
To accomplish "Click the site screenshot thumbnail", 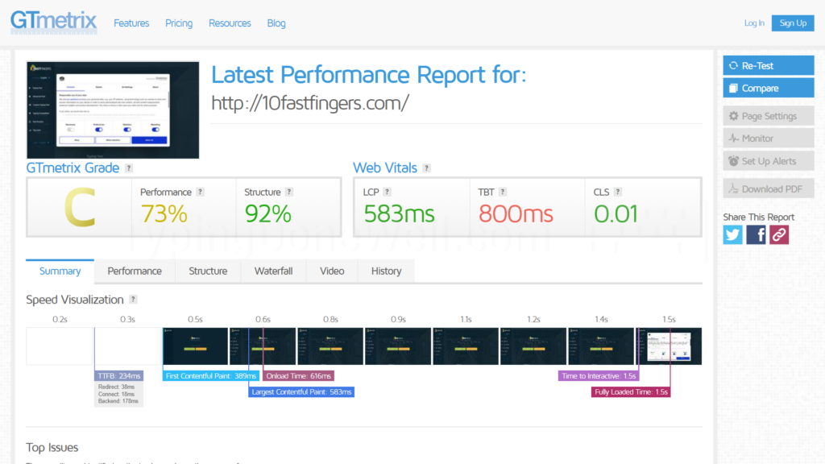I will (x=113, y=110).
